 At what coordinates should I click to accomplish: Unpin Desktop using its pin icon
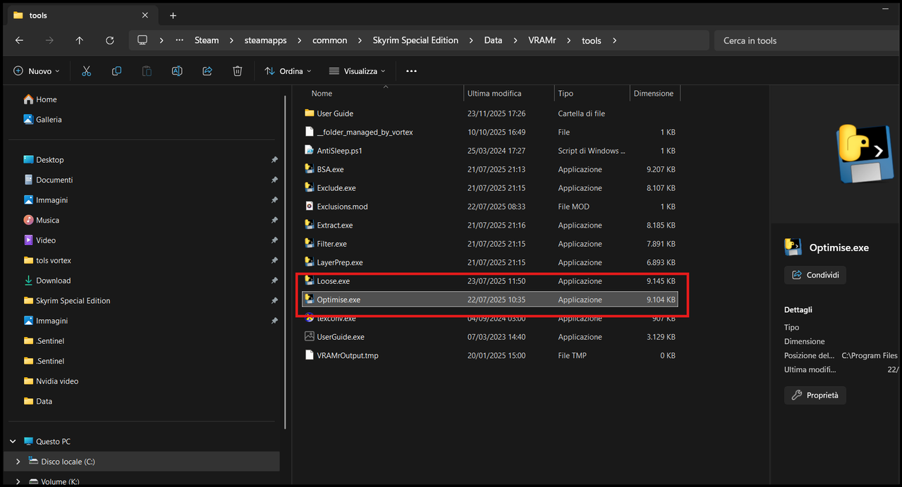pyautogui.click(x=274, y=160)
